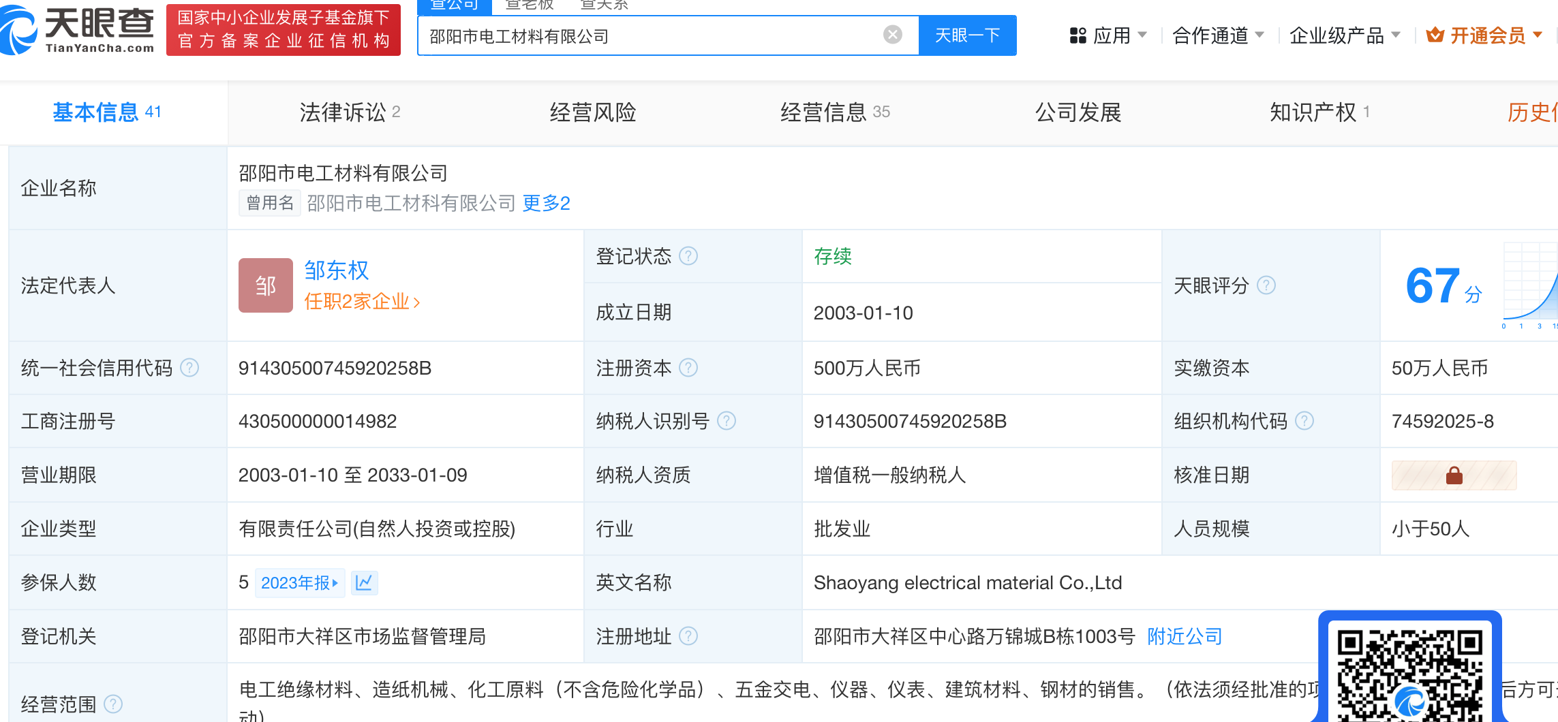
Task: Switch to the 法律诉讼 tab
Action: coord(349,112)
